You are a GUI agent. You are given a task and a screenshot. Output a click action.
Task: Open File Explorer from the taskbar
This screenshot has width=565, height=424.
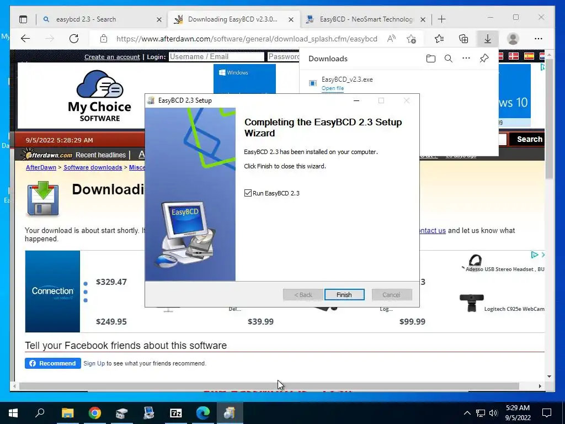(x=67, y=413)
